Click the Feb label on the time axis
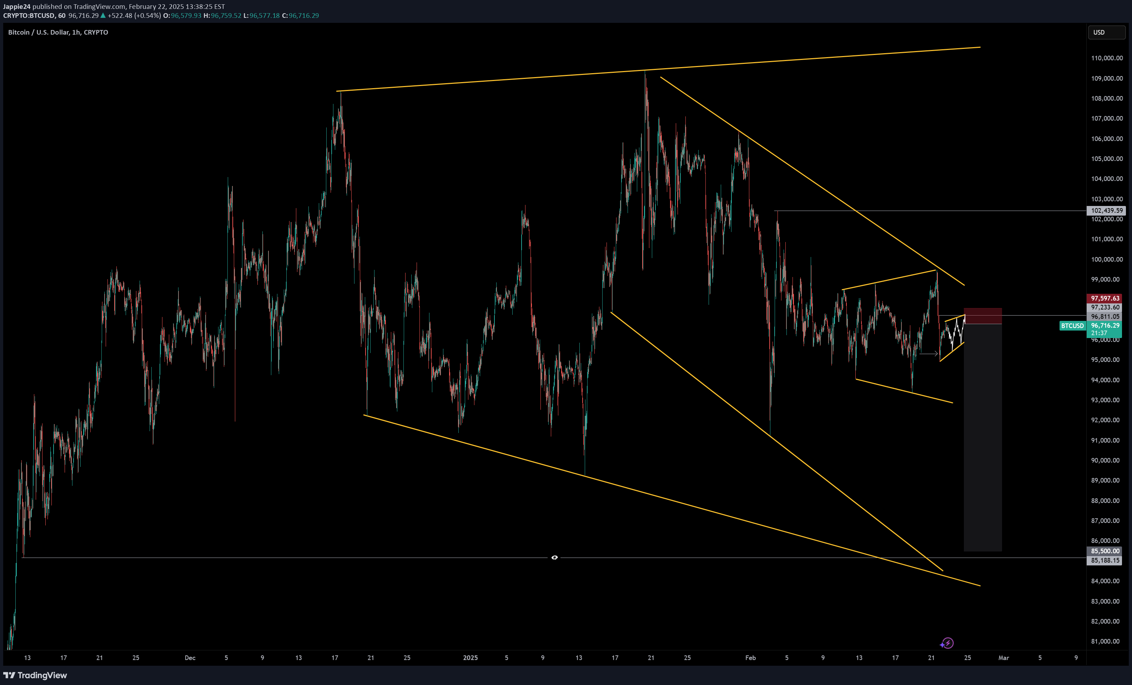Screen dimensions: 1132x685 pyautogui.click(x=750, y=658)
